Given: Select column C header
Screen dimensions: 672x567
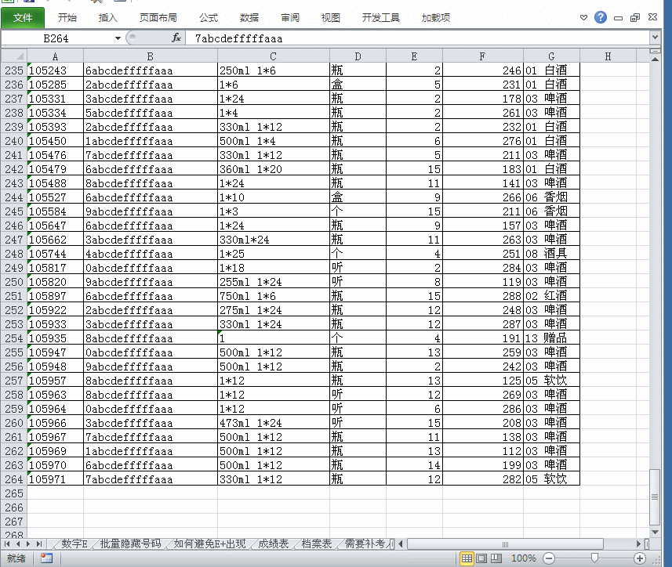Looking at the screenshot, I should [274, 56].
